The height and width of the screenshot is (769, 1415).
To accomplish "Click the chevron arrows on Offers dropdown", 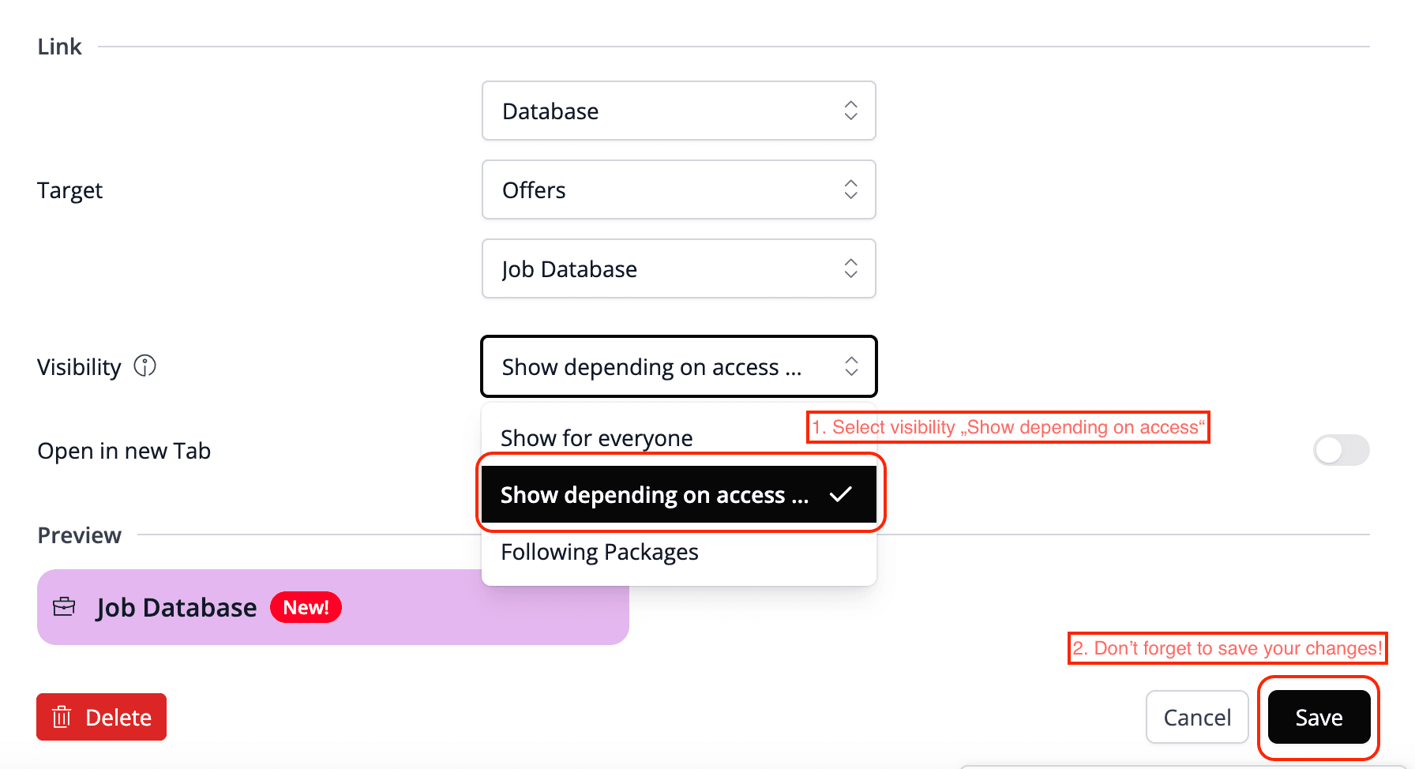I will coord(850,189).
